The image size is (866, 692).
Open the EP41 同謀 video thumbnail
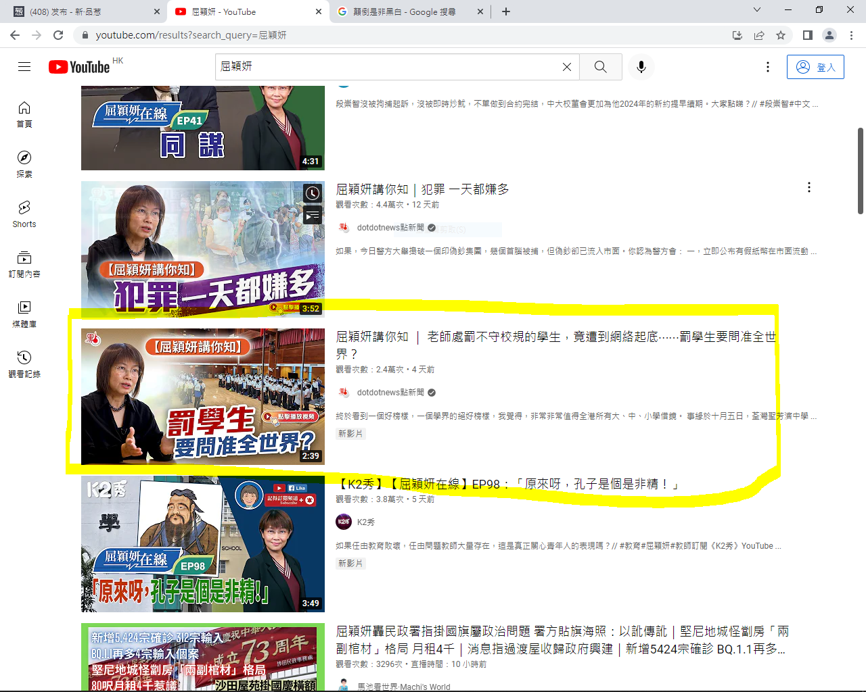click(203, 128)
